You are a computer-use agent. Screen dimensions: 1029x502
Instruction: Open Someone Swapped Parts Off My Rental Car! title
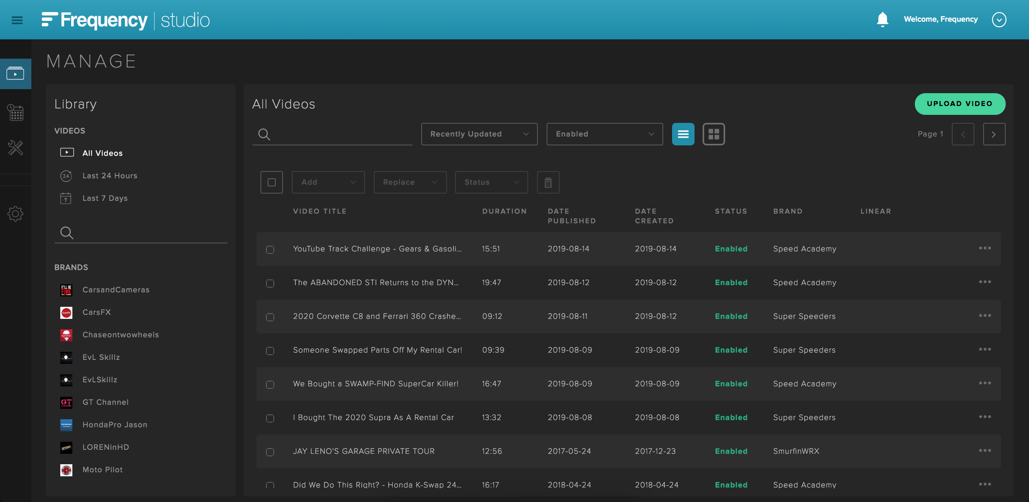tap(377, 350)
